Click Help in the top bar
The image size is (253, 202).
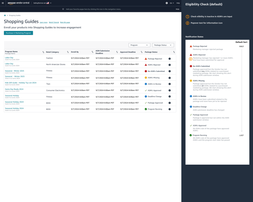(178, 3)
